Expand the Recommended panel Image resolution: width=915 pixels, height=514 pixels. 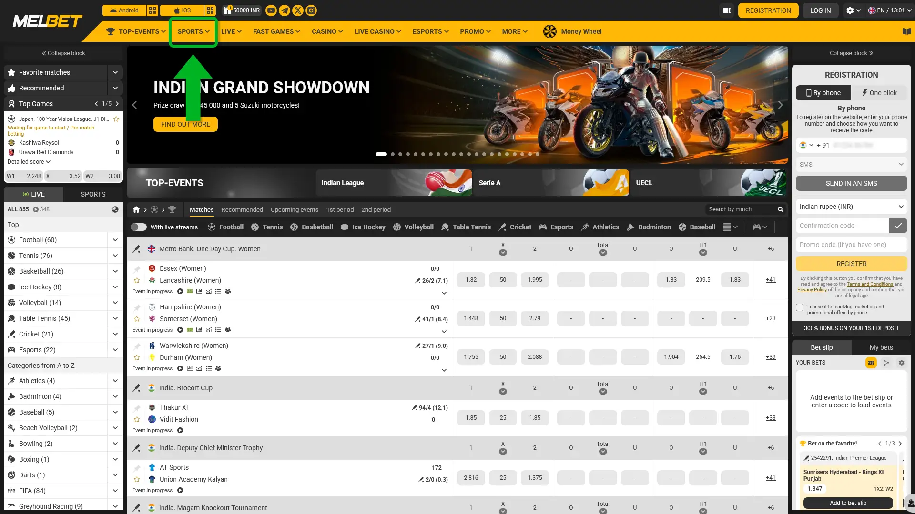[x=115, y=88]
